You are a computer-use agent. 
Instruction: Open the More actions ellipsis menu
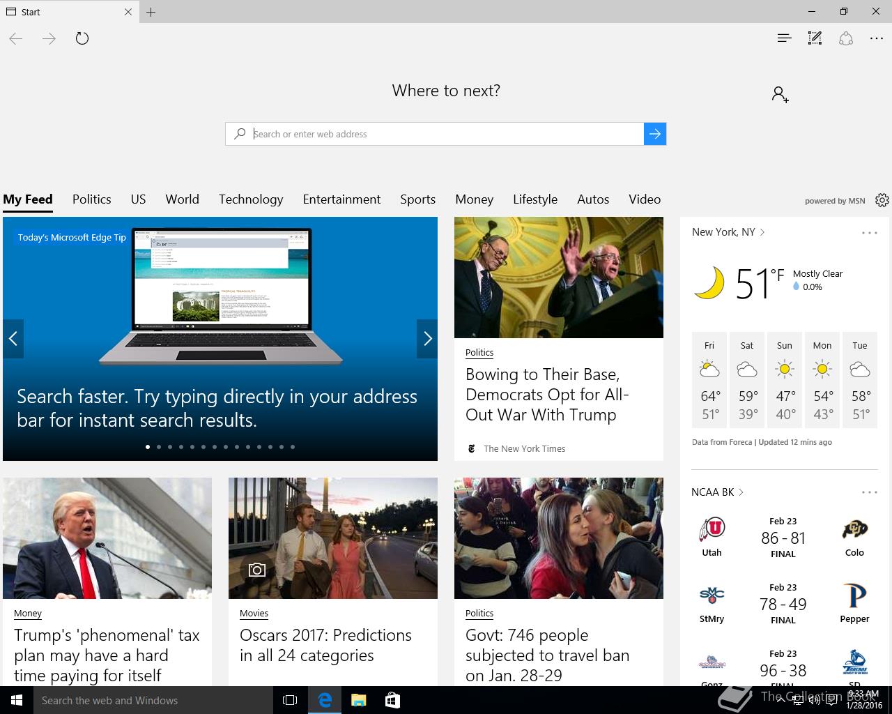pyautogui.click(x=877, y=38)
